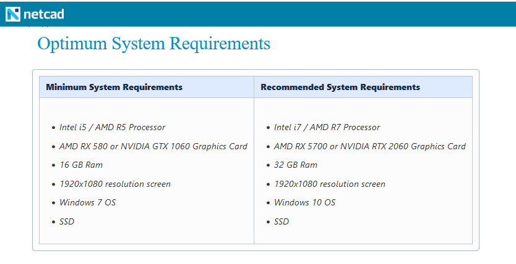Select the Recommended System Requirements column header
This screenshot has height=264, width=516.
click(x=363, y=87)
